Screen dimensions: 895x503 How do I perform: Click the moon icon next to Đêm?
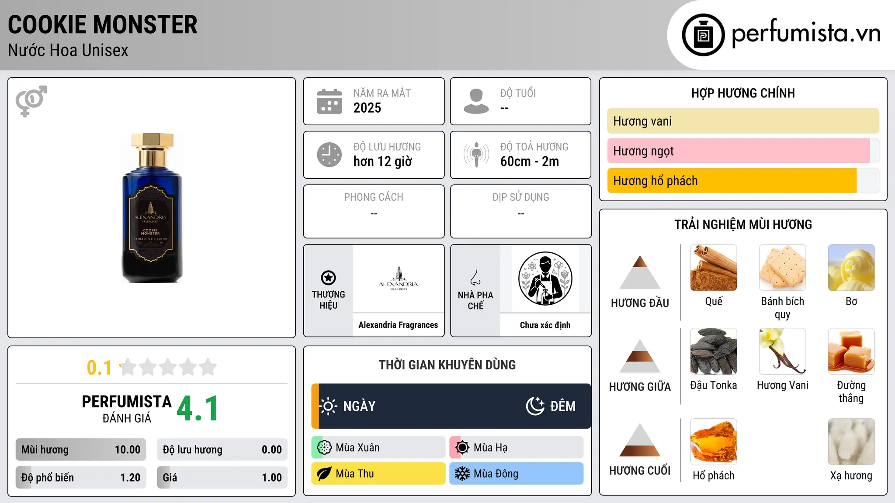point(535,406)
